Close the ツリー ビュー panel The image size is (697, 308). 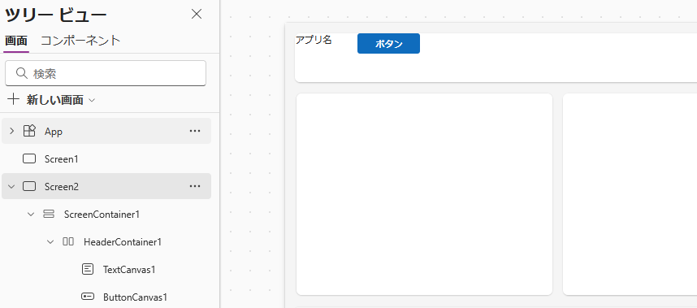click(x=197, y=15)
